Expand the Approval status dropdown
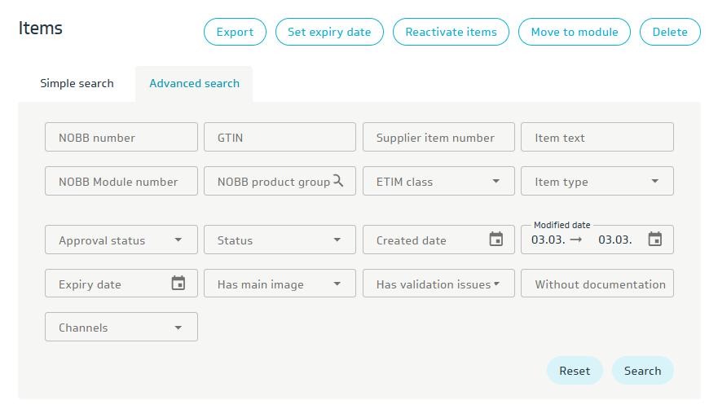 tap(178, 240)
